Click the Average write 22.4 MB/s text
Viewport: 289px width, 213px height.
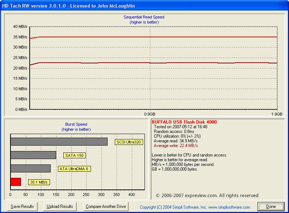click(x=176, y=146)
